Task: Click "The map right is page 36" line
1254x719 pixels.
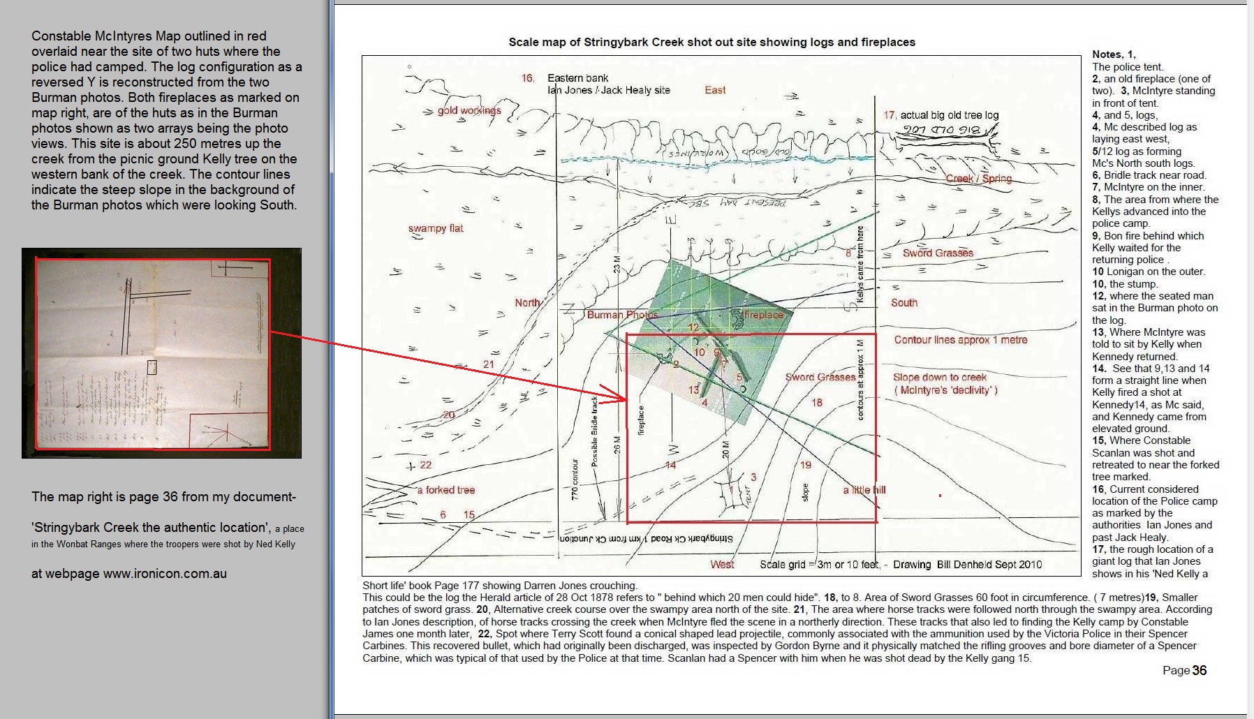Action: pos(163,497)
